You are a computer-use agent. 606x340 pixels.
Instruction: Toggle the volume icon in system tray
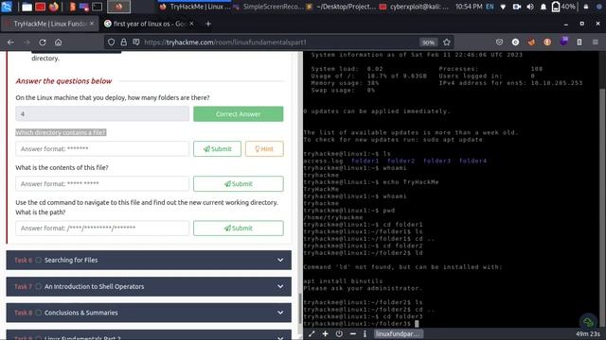[530, 7]
